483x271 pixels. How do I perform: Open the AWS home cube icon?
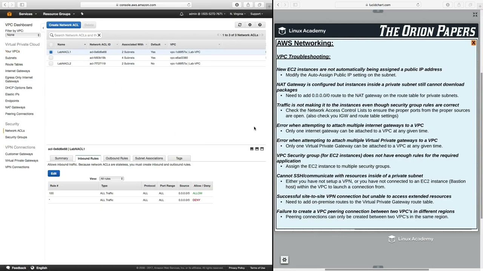(9, 14)
